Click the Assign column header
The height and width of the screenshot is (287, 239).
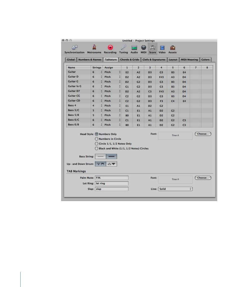(x=112, y=67)
